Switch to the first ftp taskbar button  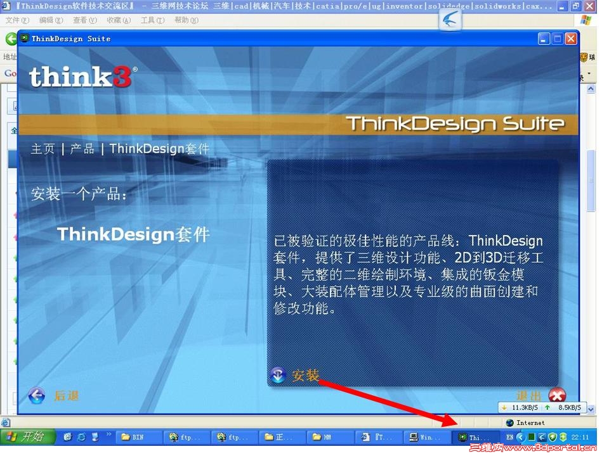click(x=187, y=438)
